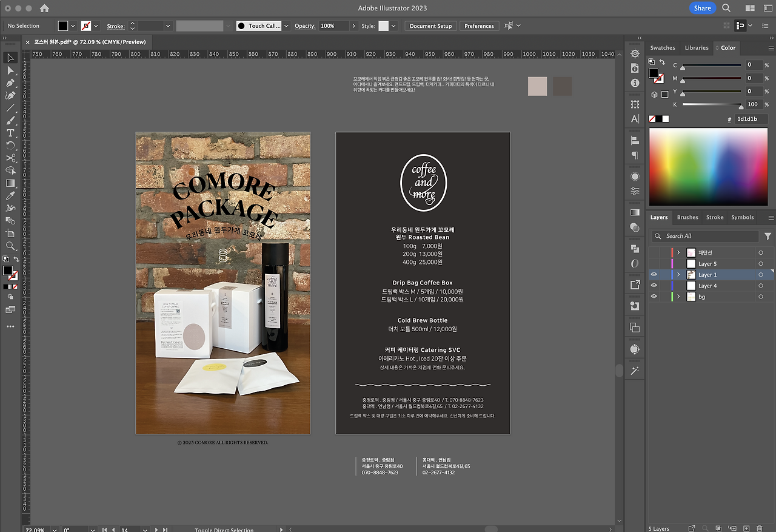776x532 pixels.
Task: Click the Search All field in Layers
Action: [x=705, y=236]
